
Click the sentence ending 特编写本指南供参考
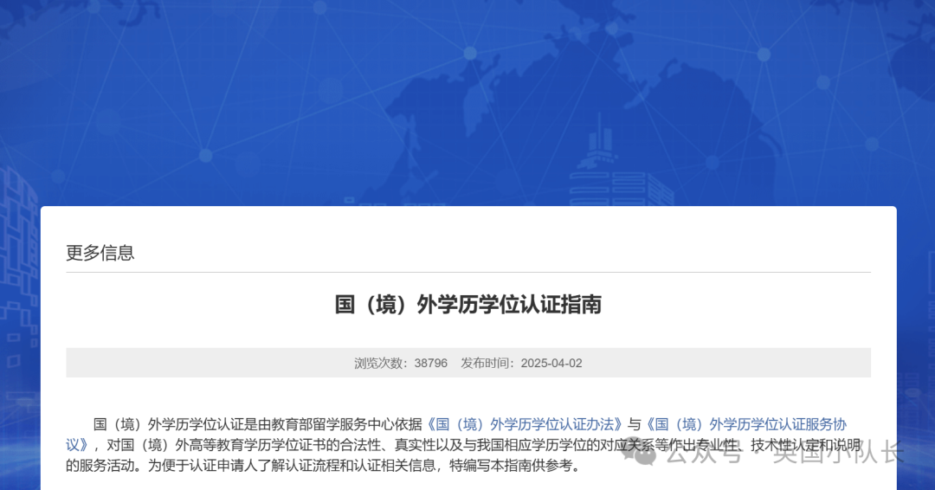tap(515, 466)
